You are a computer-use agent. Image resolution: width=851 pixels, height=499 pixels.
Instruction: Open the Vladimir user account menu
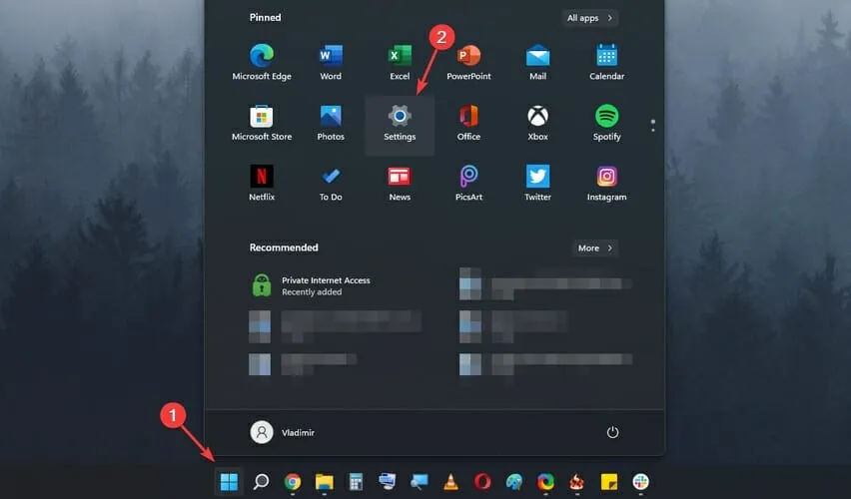coord(285,432)
